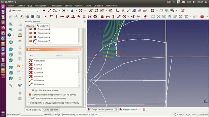
Task: Apply the coincident point constraint
Action: (x=46, y=17)
